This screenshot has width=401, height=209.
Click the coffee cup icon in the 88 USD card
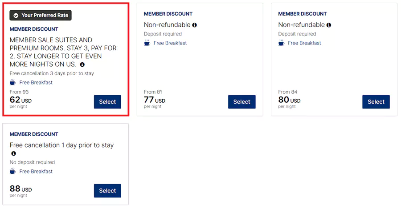tap(13, 171)
